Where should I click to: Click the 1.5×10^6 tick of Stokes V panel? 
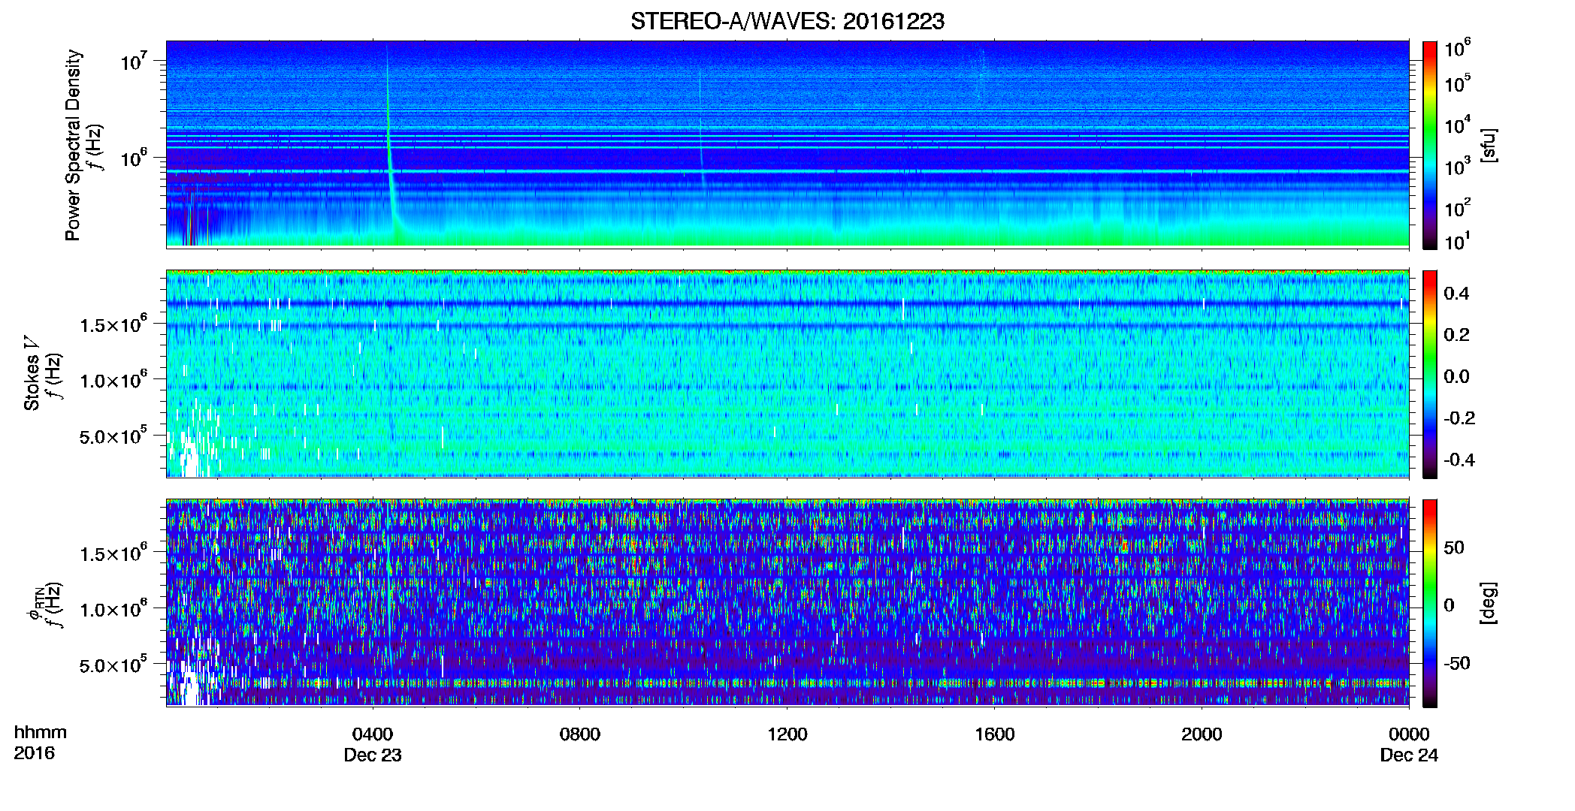[x=113, y=324]
